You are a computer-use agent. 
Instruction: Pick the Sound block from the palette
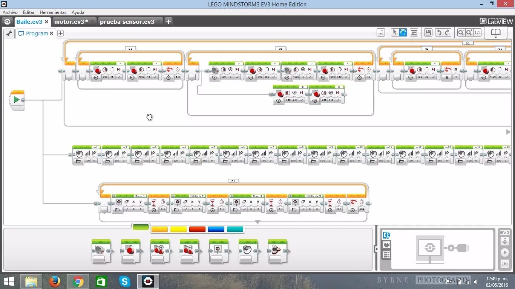(x=248, y=251)
